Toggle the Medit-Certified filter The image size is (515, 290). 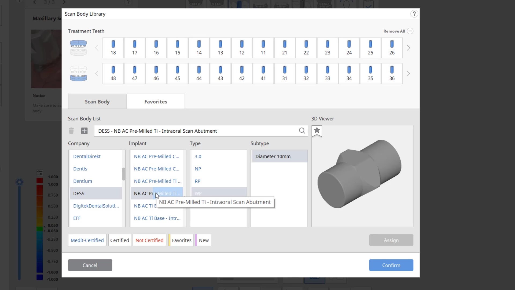point(87,240)
